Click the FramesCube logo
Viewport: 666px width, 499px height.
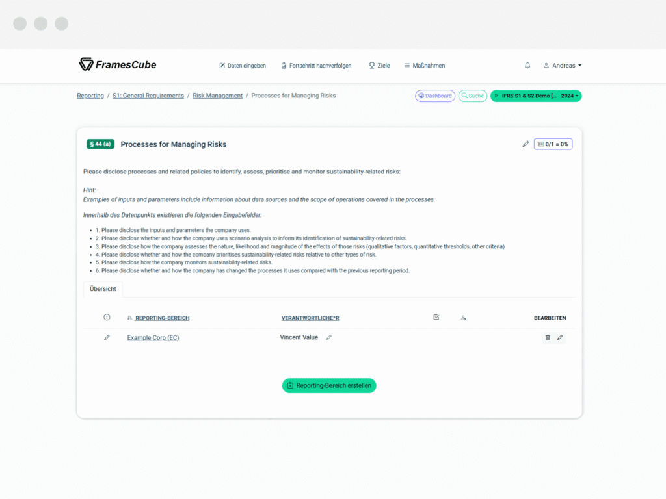117,64
